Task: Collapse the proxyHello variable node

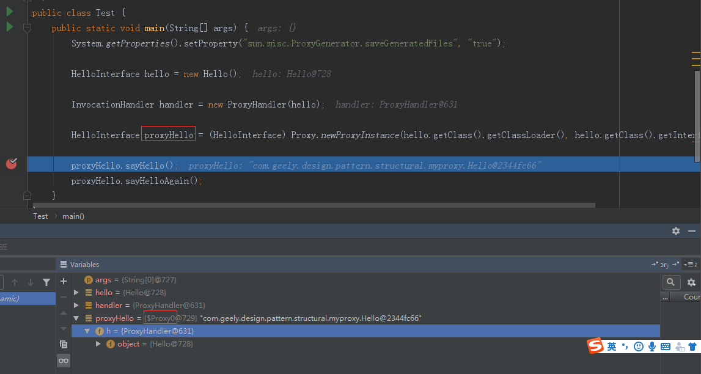Action: [76, 318]
